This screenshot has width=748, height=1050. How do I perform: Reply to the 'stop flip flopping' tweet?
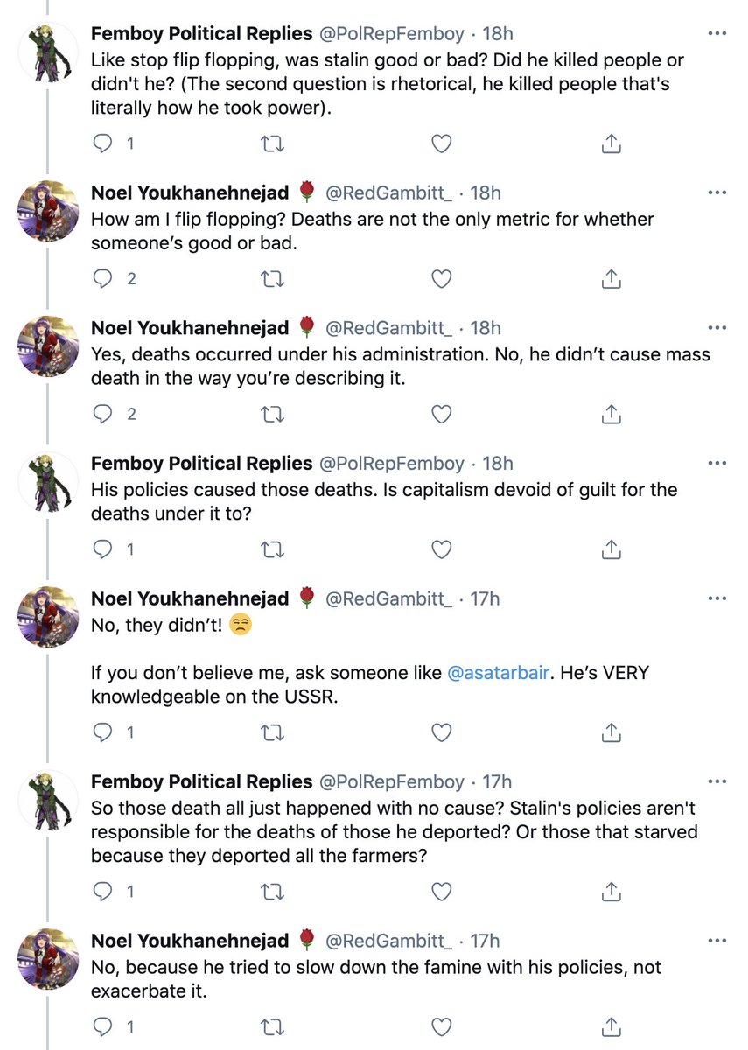(103, 143)
